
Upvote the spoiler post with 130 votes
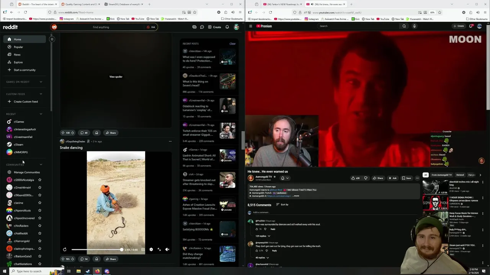click(x=63, y=133)
